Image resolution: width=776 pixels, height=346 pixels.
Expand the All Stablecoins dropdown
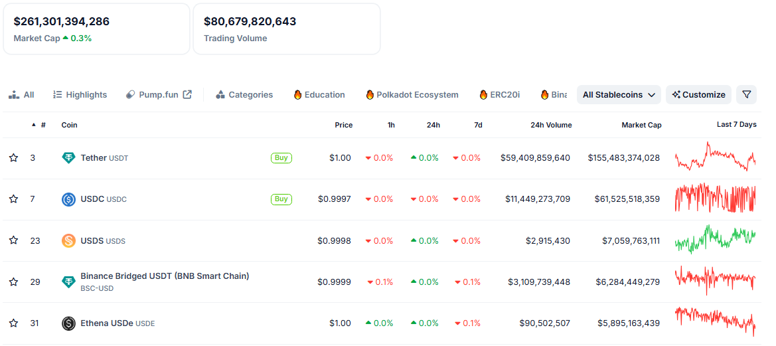point(619,94)
